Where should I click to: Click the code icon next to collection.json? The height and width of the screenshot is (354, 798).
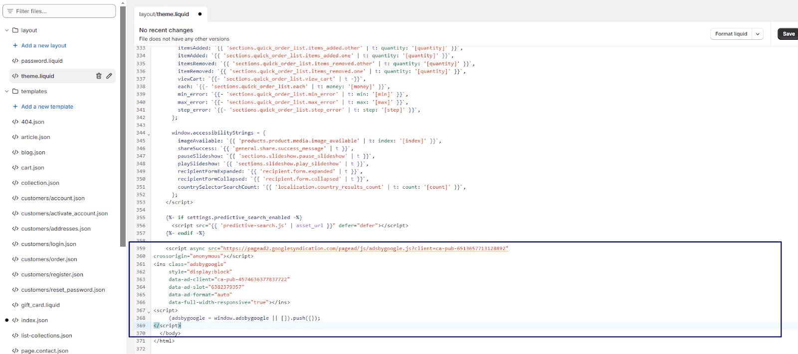[15, 183]
